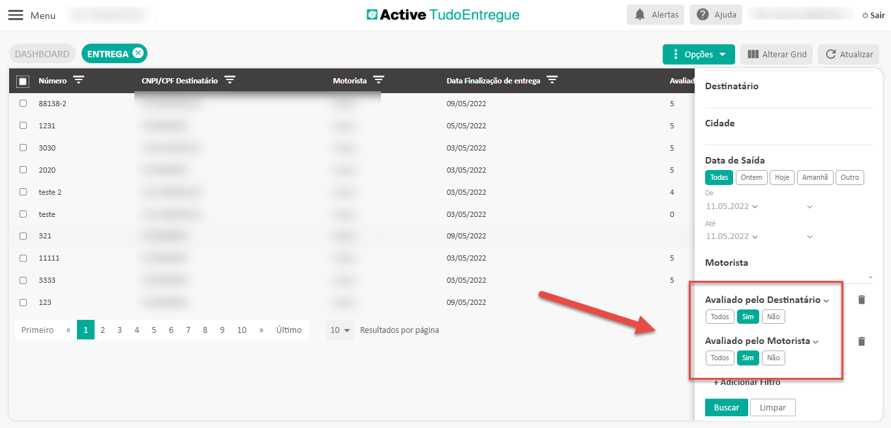Image resolution: width=891 pixels, height=428 pixels.
Task: Click filter icon beside CNPJ/CPF Destinatário
Action: point(230,80)
